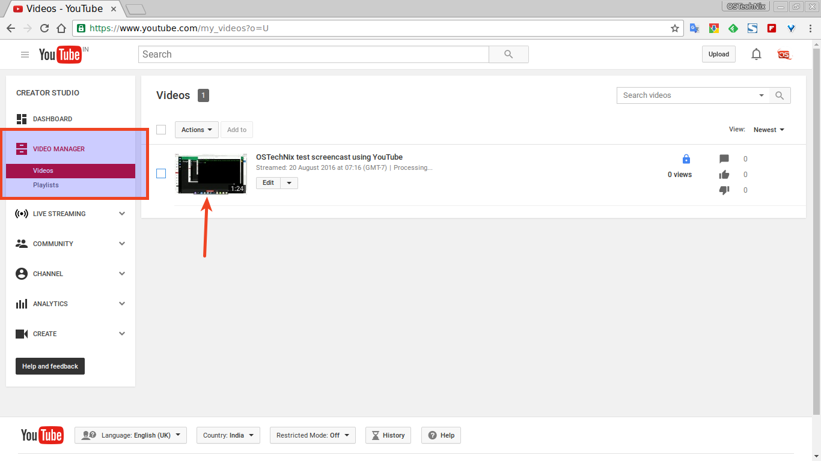Viewport: 821px width, 461px height.
Task: Click the Create camera icon
Action: pos(22,334)
